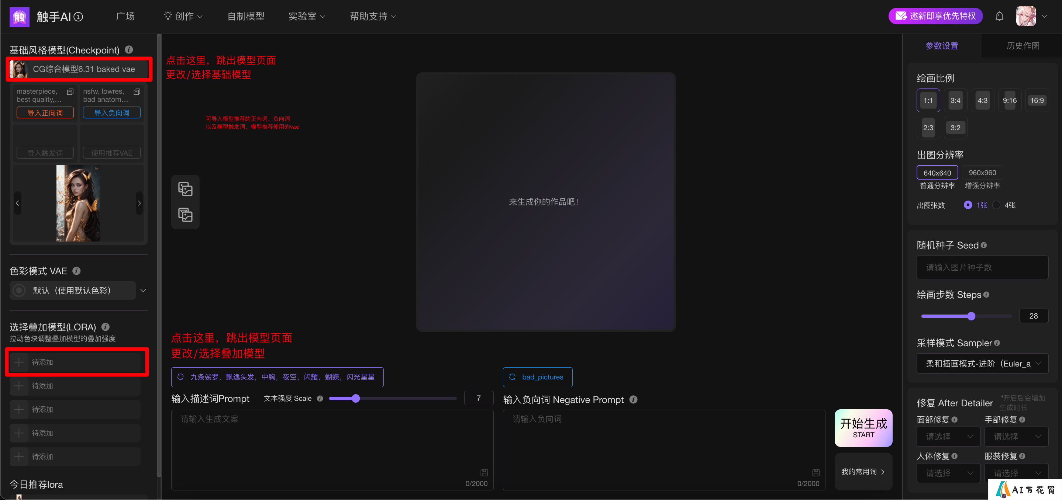Open 我的常用词 panel
This screenshot has height=500, width=1062.
[x=863, y=472]
